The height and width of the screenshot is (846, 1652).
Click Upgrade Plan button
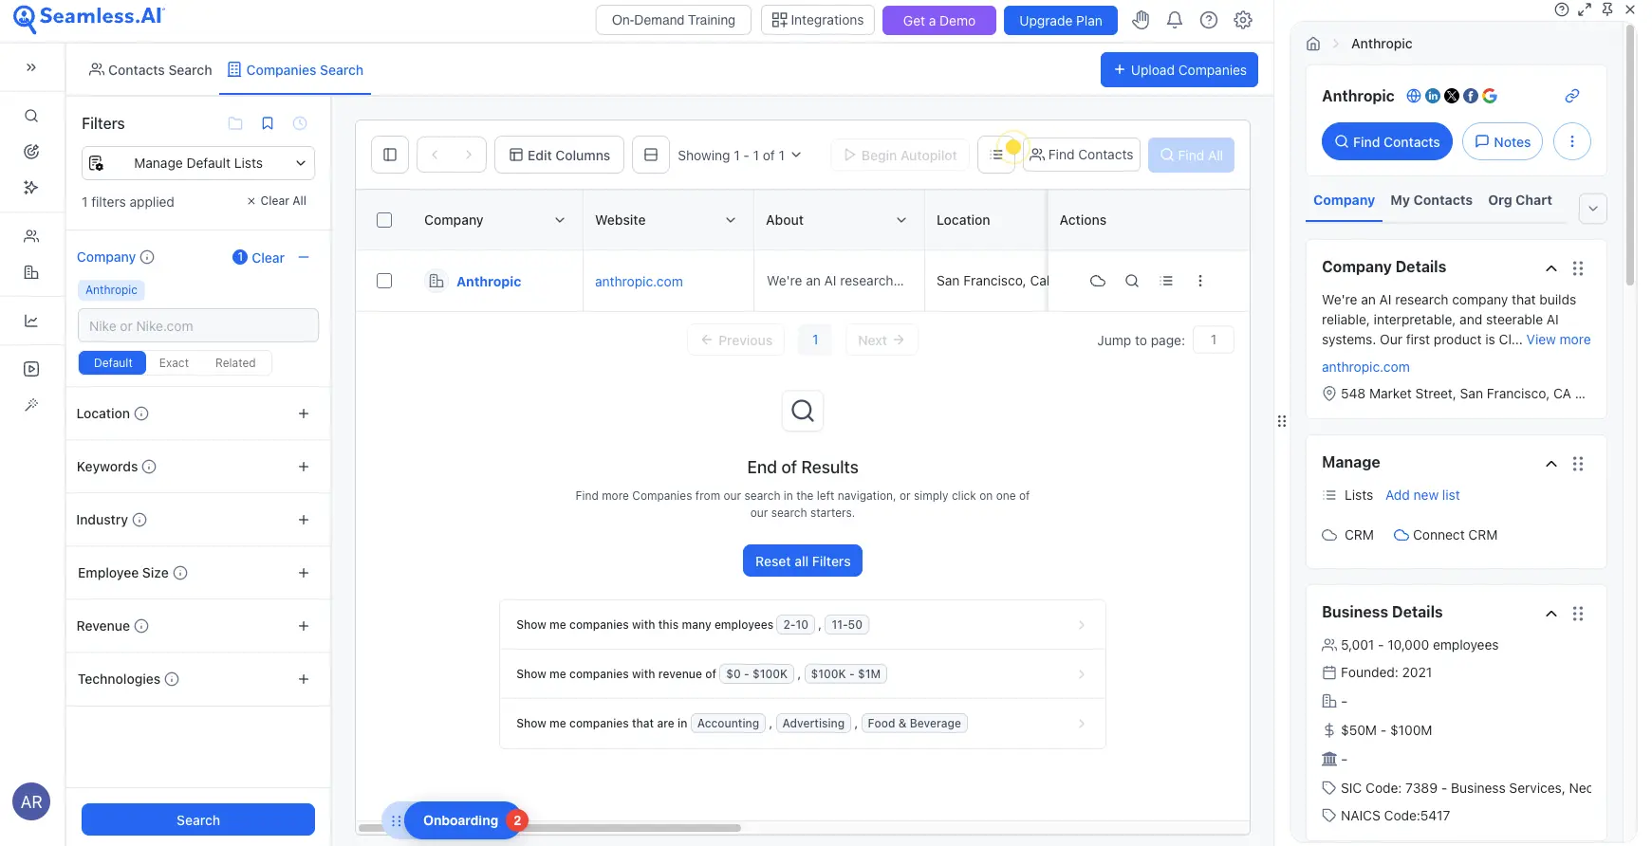pyautogui.click(x=1061, y=20)
